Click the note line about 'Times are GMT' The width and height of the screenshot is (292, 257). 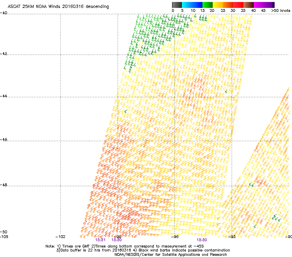[x=125, y=246]
